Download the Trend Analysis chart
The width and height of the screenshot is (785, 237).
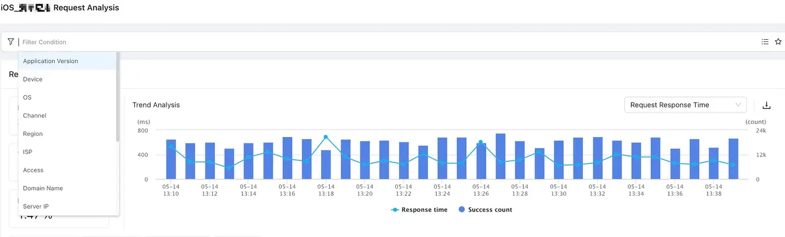pyautogui.click(x=766, y=105)
